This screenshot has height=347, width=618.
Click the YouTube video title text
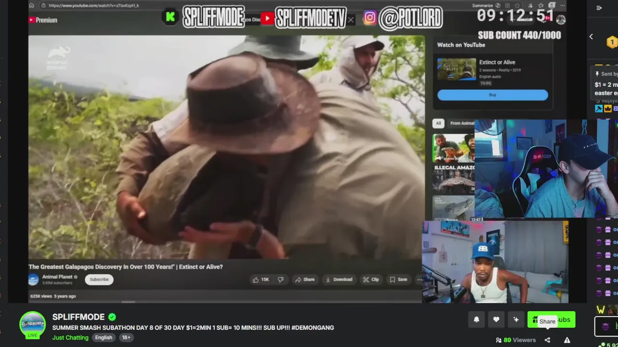[126, 267]
